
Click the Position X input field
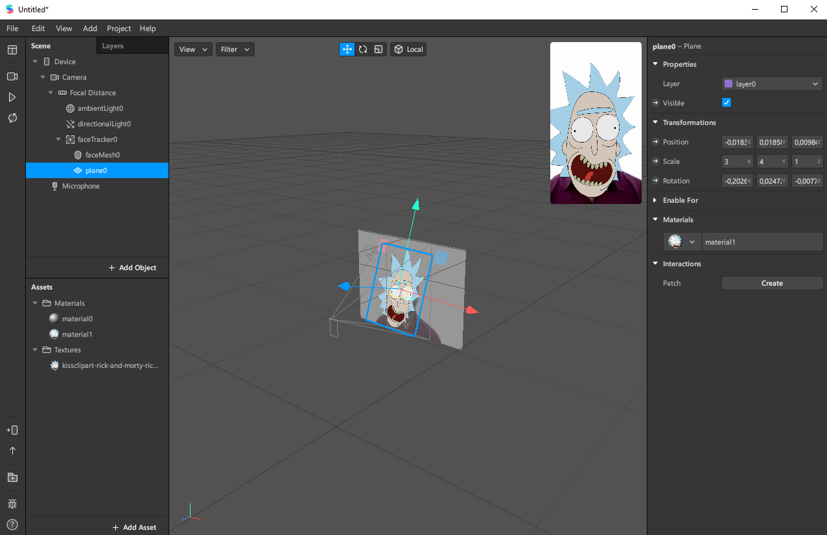[738, 142]
